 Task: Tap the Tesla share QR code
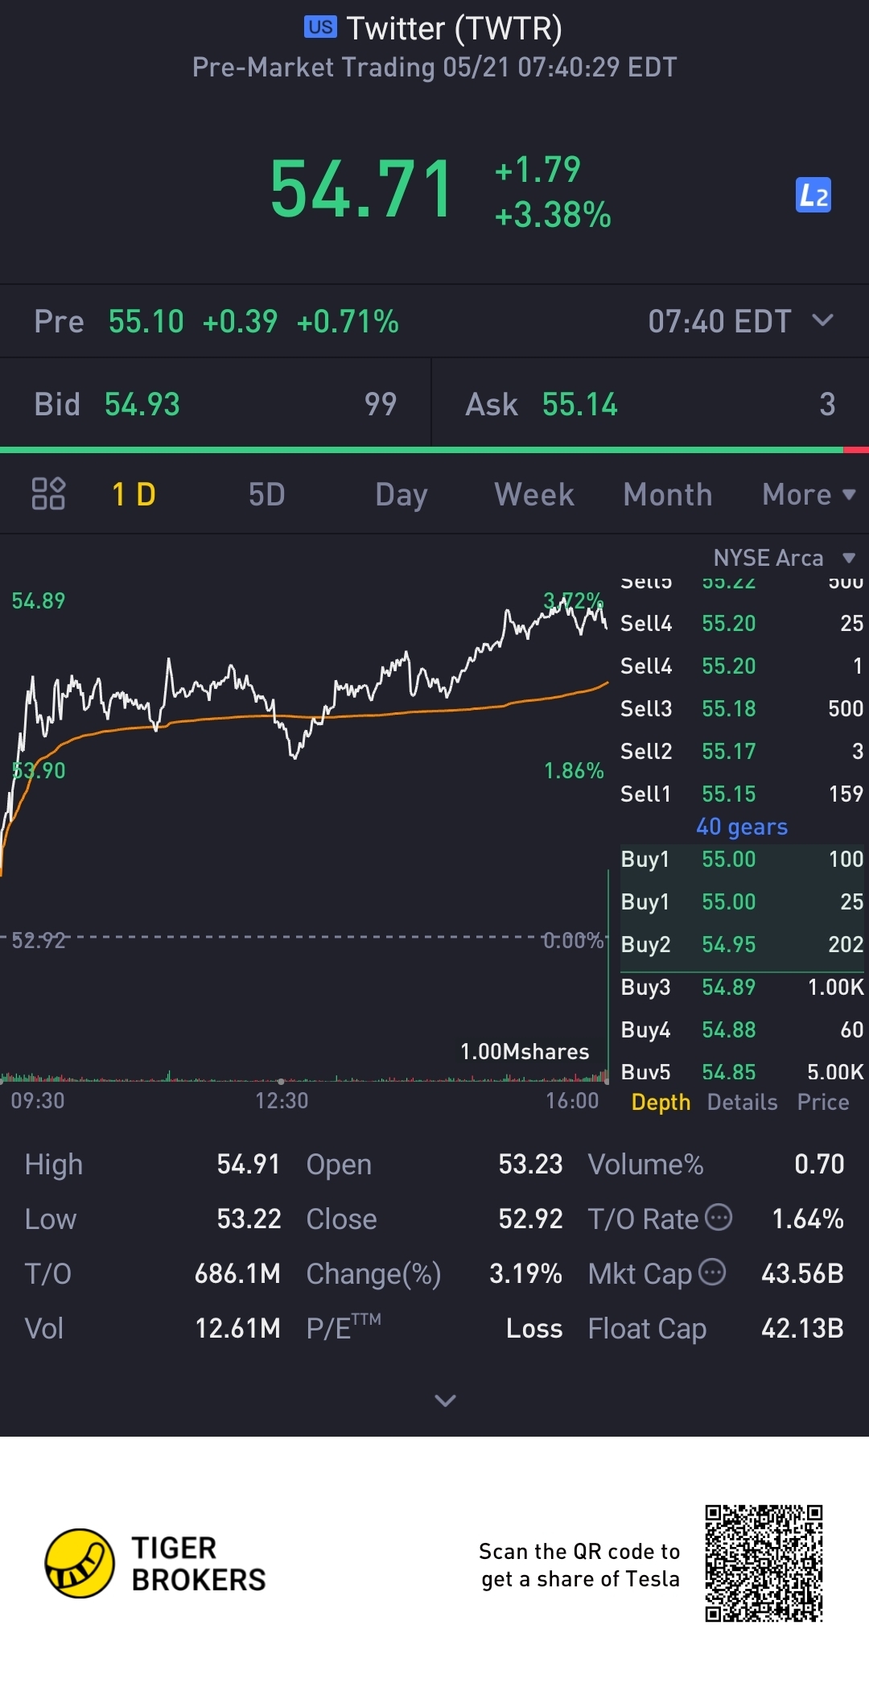coord(764,1563)
